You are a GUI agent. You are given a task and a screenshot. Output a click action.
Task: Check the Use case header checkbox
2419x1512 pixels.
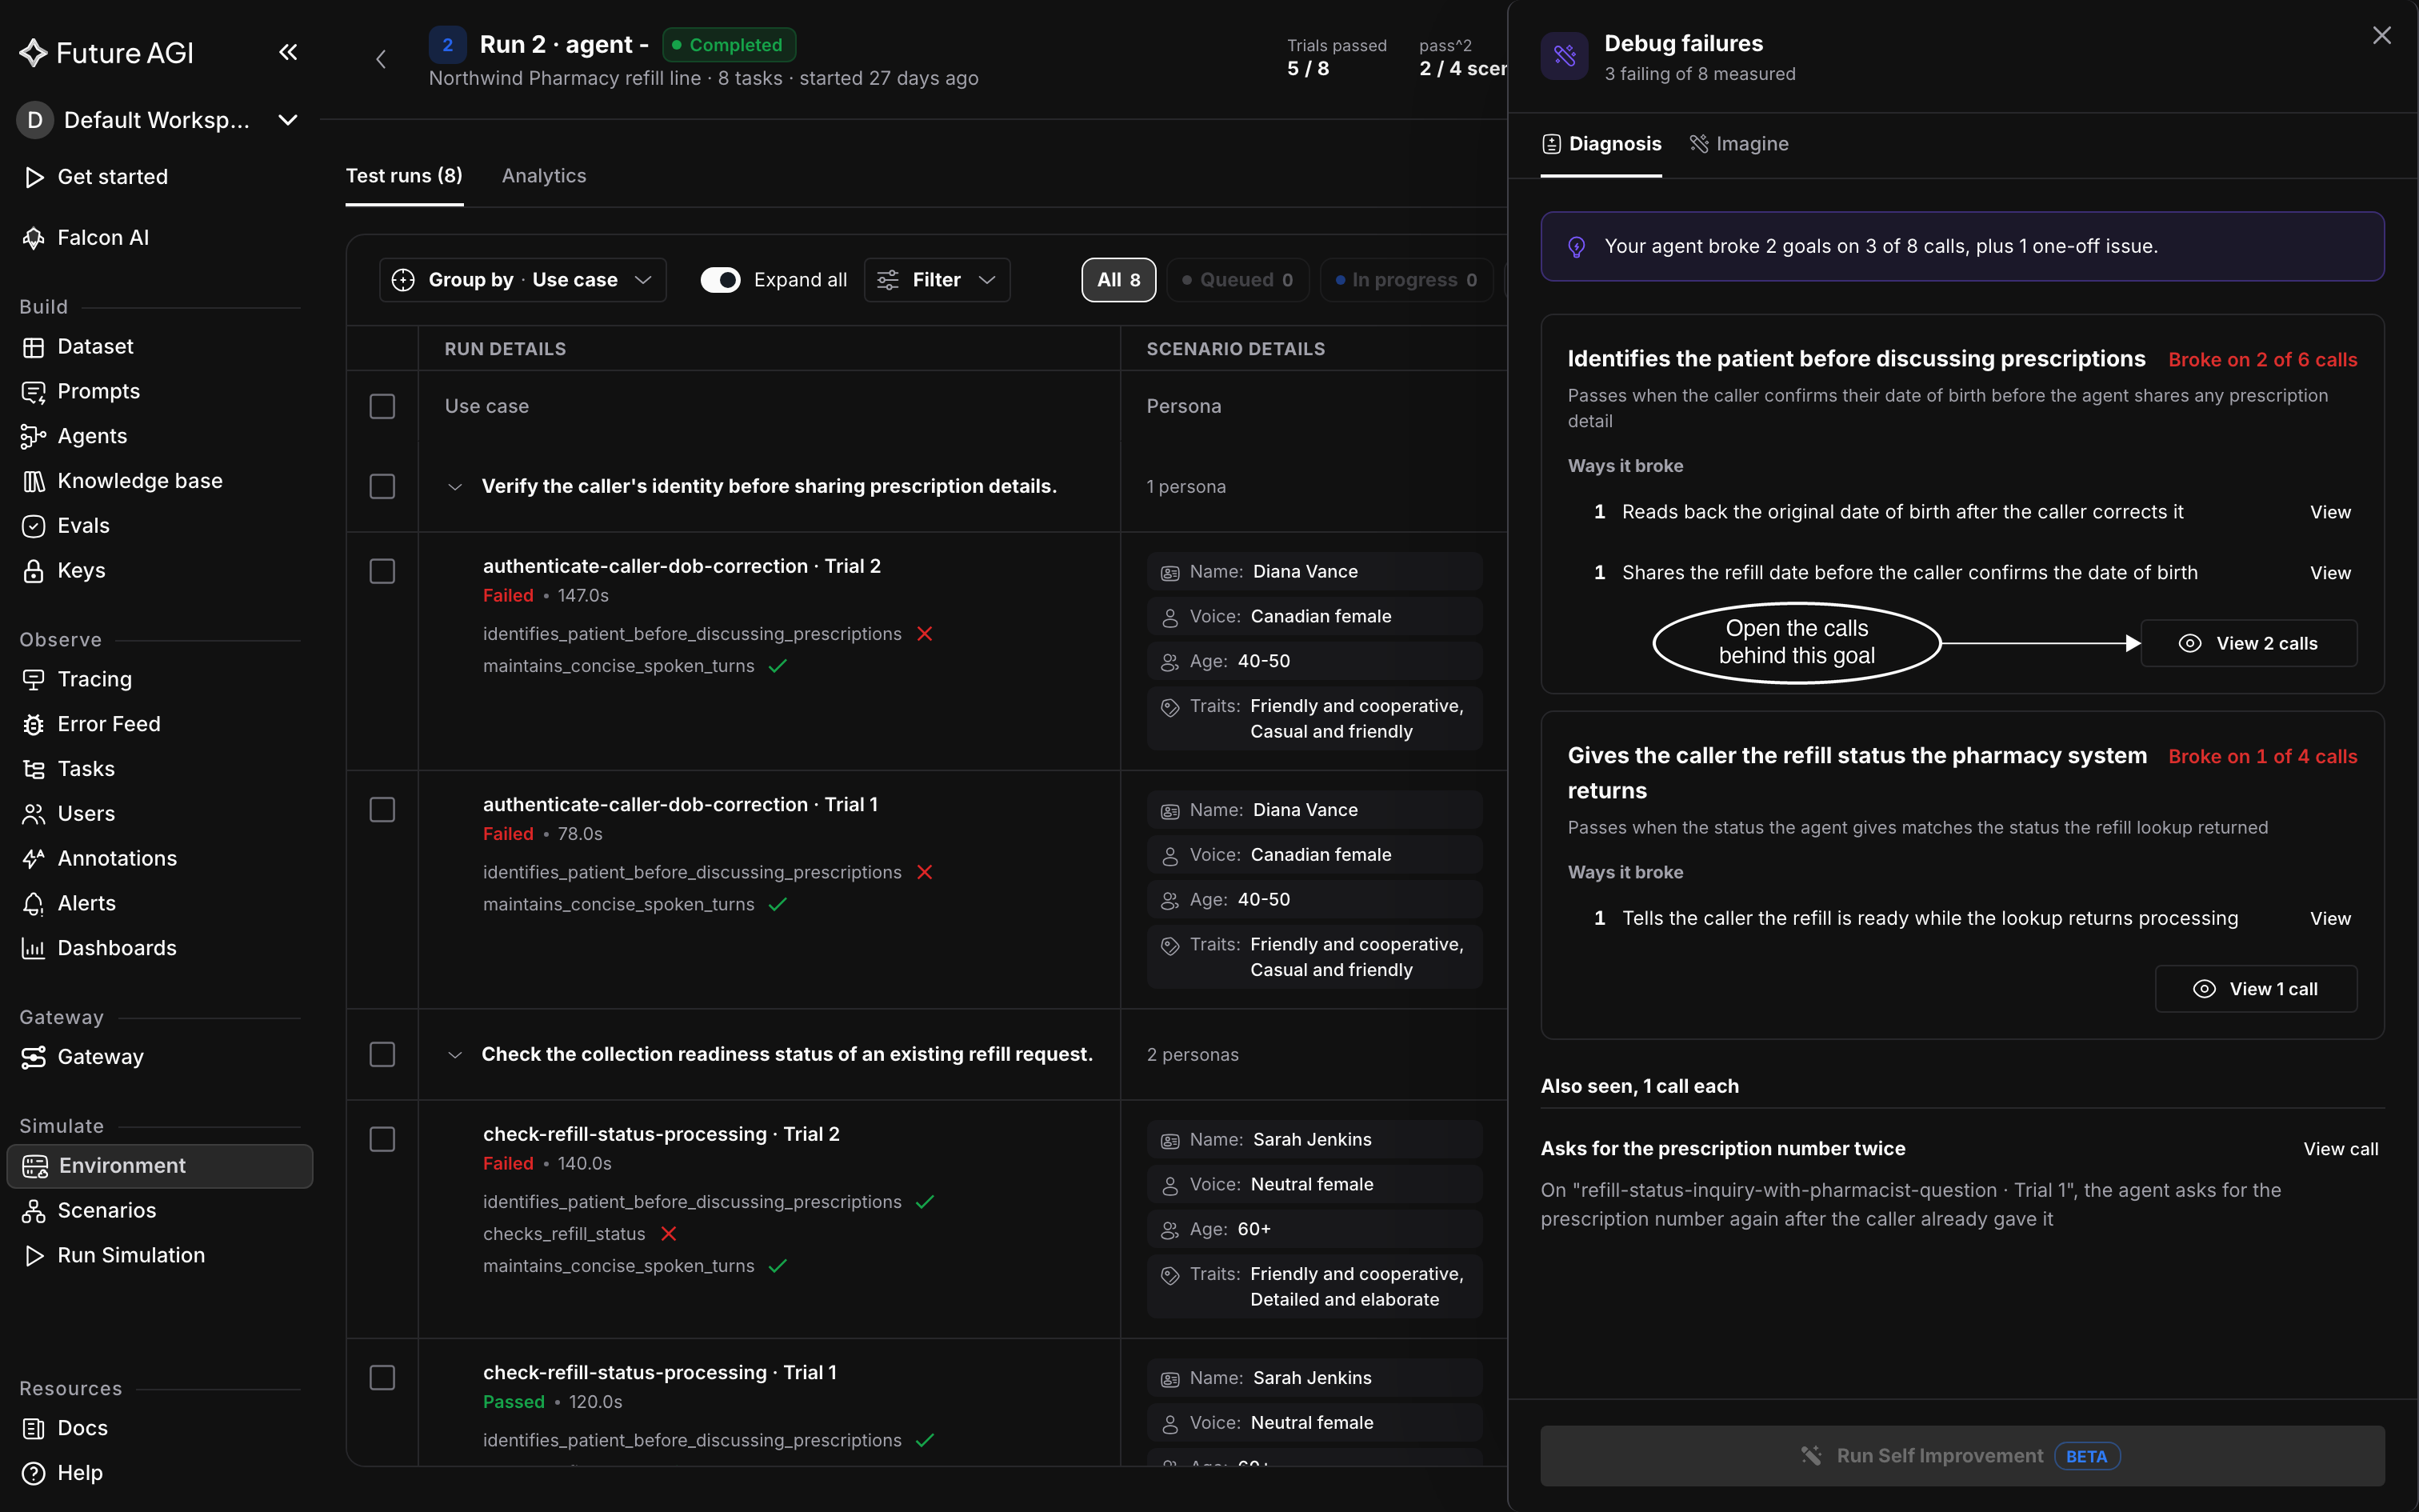click(x=382, y=406)
